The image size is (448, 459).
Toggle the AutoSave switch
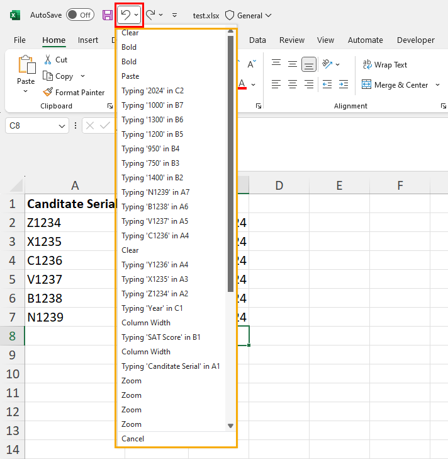(80, 15)
